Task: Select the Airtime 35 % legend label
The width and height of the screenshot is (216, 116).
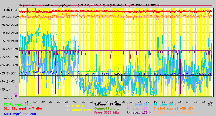Action: pyautogui.click(x=165, y=104)
